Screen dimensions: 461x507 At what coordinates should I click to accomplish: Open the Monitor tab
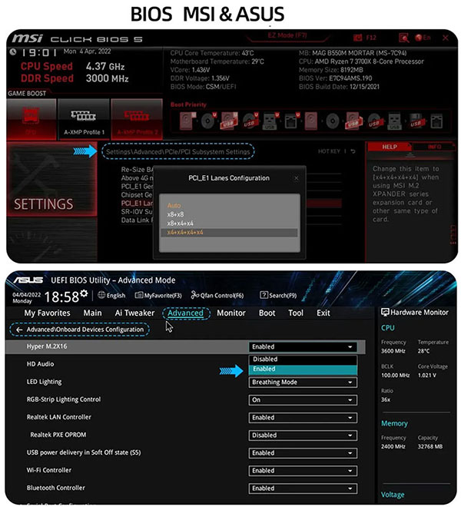[231, 313]
